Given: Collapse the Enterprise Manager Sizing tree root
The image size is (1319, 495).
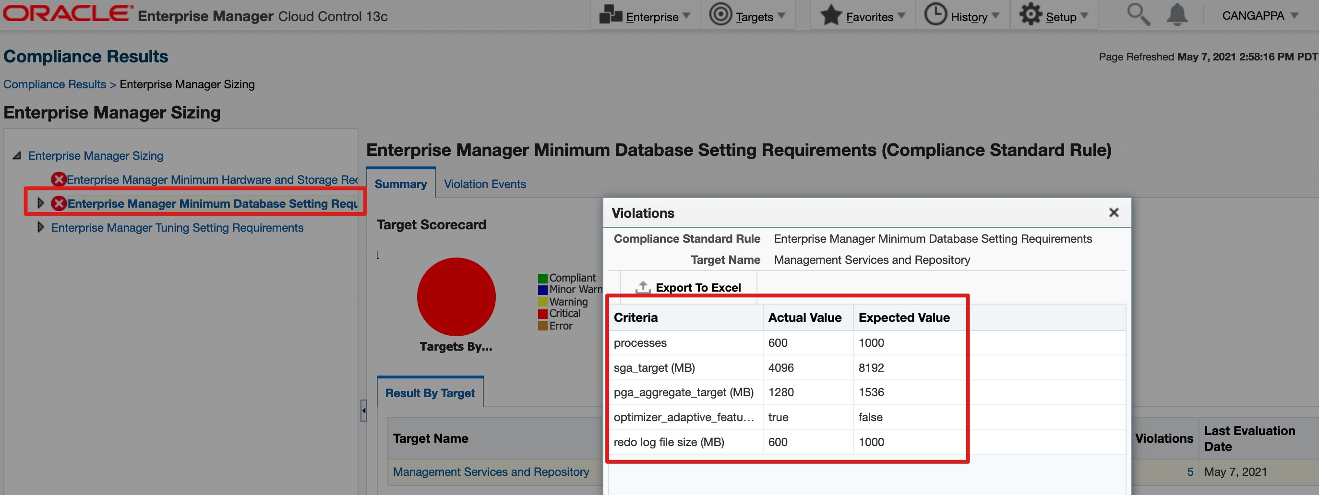Looking at the screenshot, I should click(17, 155).
